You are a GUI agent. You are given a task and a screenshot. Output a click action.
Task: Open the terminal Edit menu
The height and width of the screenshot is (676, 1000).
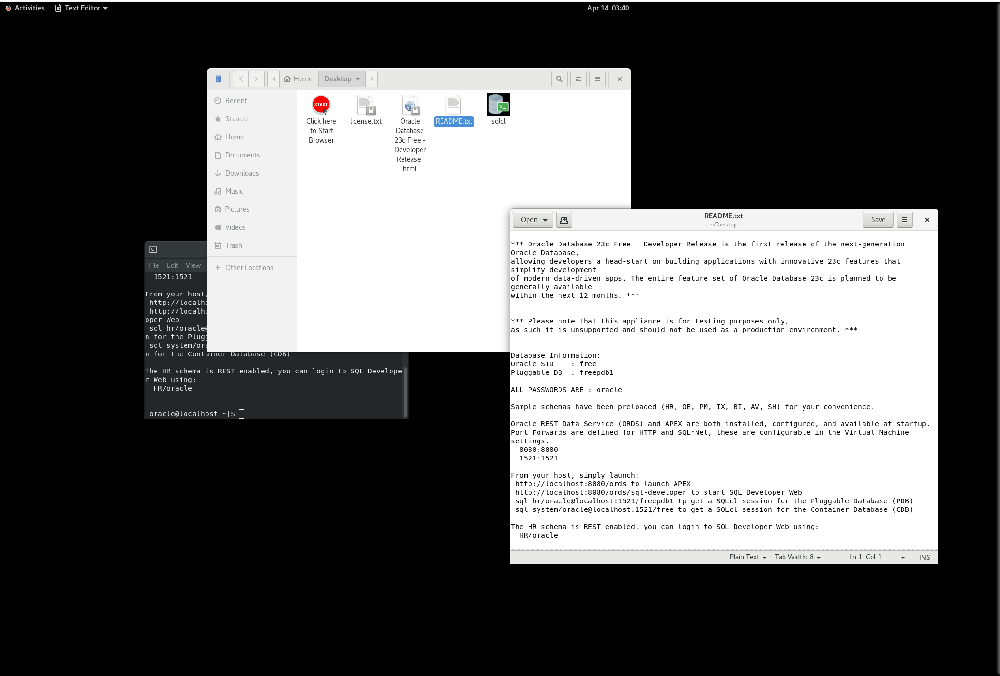coord(173,265)
